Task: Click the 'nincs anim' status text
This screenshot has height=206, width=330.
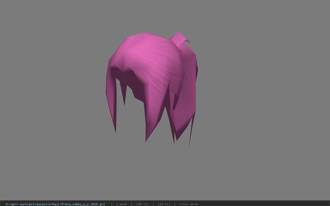Action: pyautogui.click(x=188, y=204)
